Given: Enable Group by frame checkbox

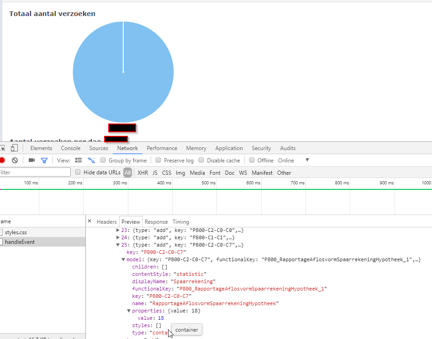Looking at the screenshot, I should 103,160.
